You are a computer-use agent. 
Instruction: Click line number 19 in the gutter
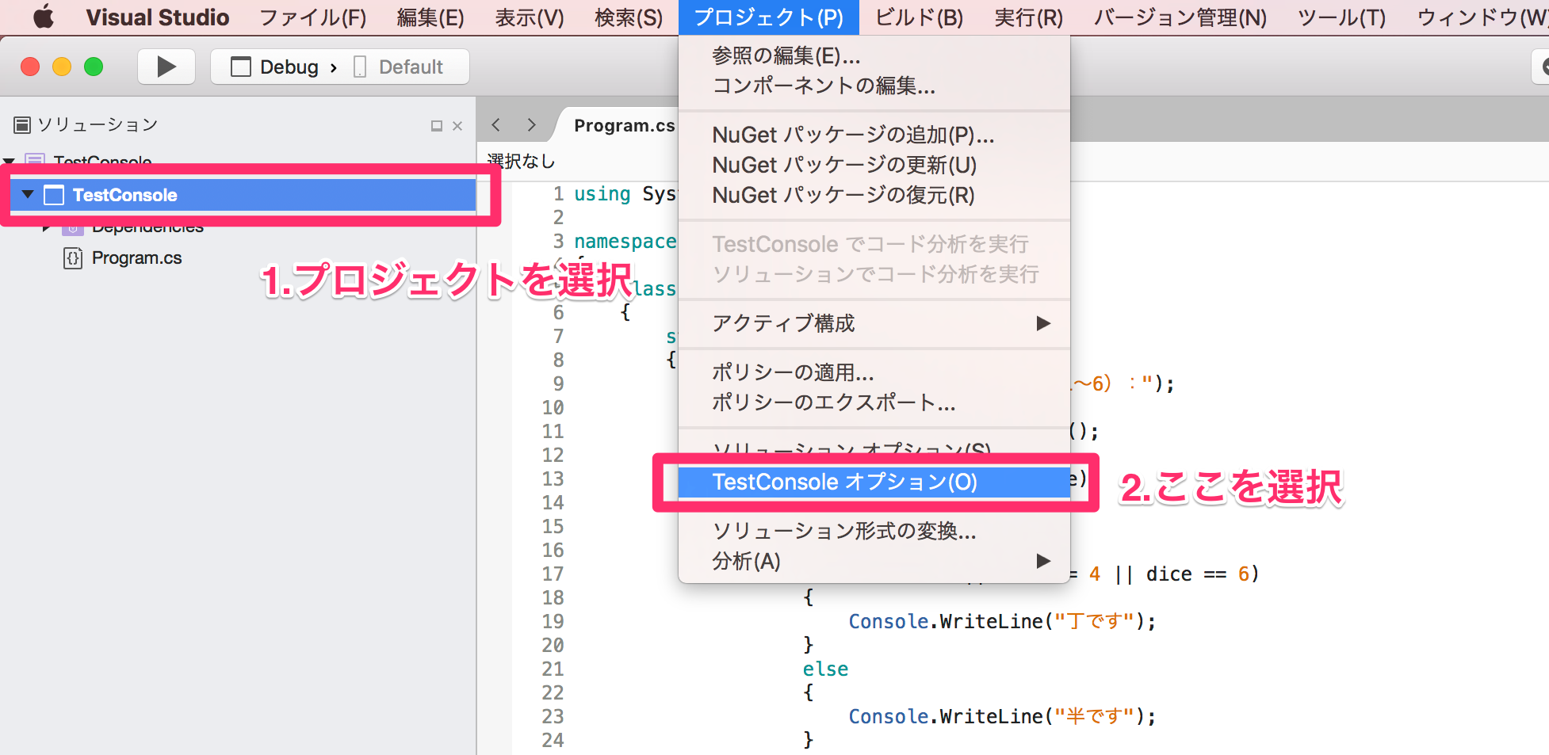pyautogui.click(x=553, y=621)
